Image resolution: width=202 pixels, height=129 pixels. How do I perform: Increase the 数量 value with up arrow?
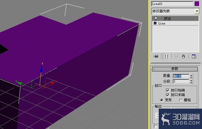click(x=191, y=75)
